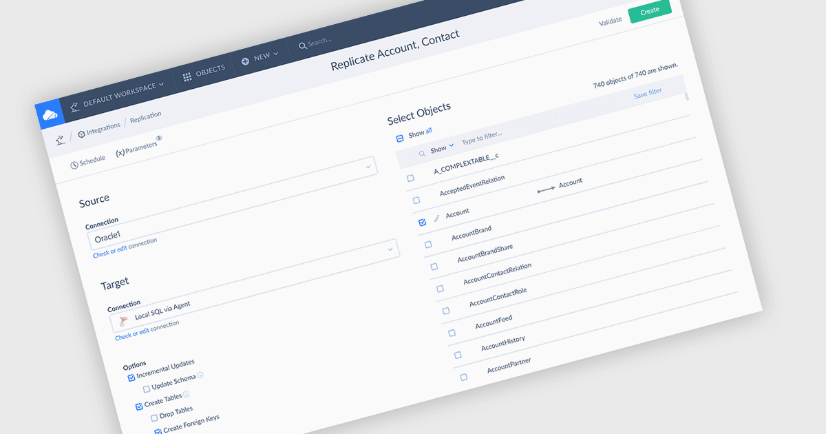The image size is (826, 434).
Task: Click the magnifier icon in the object filter row
Action: pos(422,154)
